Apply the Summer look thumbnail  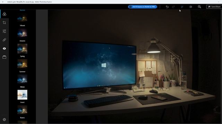pos(22,64)
